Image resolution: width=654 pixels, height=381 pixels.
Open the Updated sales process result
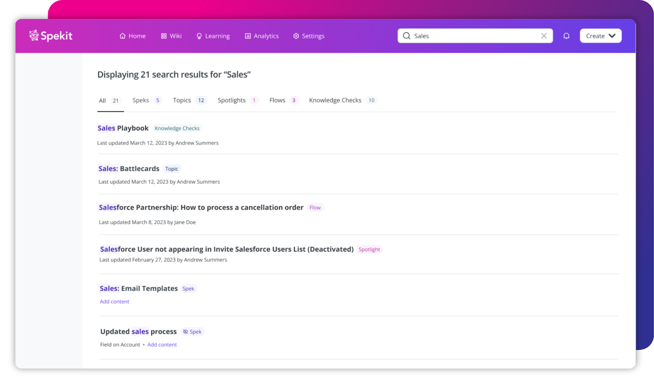[x=139, y=331]
